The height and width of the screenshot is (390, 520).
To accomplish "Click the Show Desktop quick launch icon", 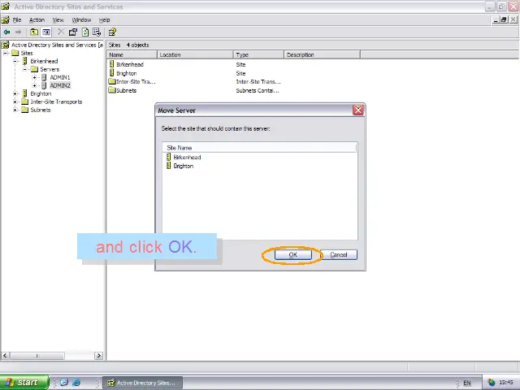I will (64, 382).
